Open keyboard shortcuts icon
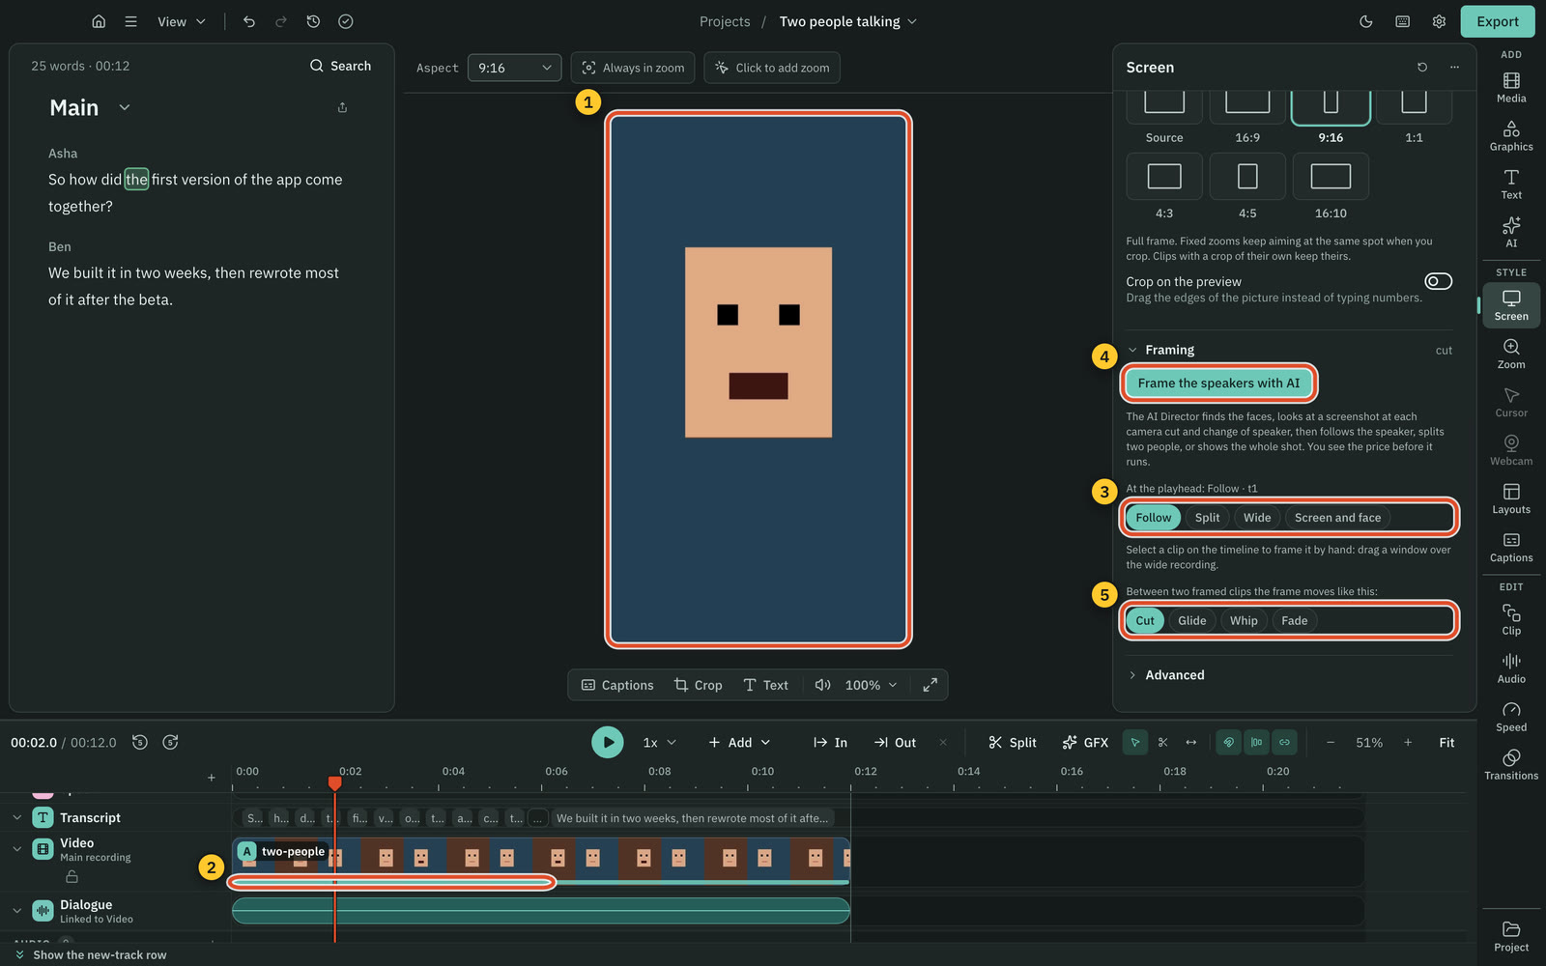This screenshot has height=966, width=1546. pos(1403,21)
